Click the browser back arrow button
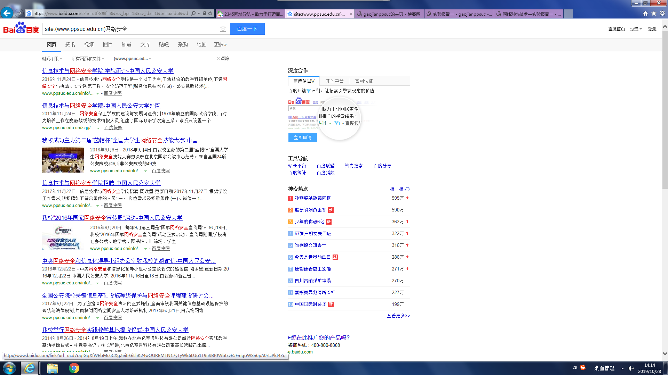This screenshot has width=668, height=375. [x=7, y=13]
